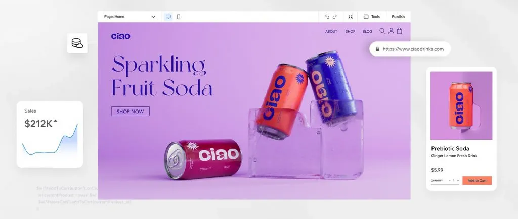Click 'Ginger Lemon Fresh Drink' text
518x219 pixels.
(x=454, y=156)
